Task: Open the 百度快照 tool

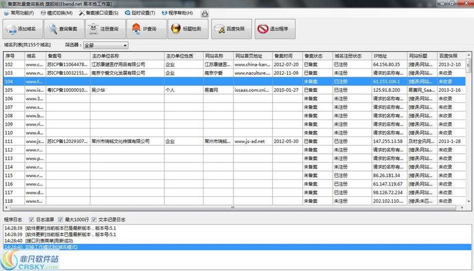Action: (x=231, y=29)
